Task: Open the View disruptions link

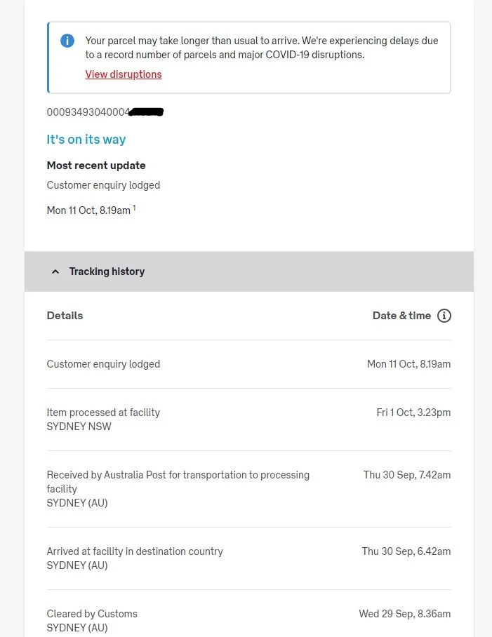Action: [124, 74]
